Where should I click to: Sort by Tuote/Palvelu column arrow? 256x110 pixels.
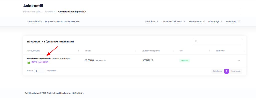78,51
